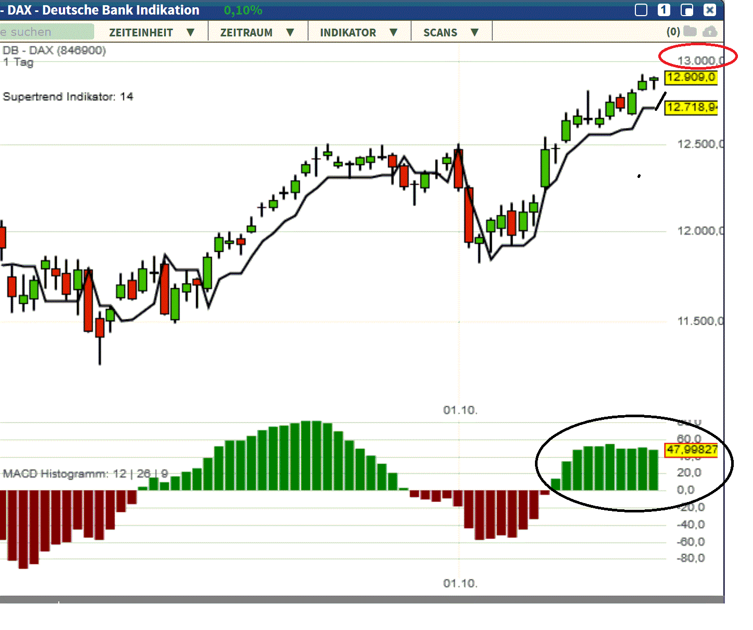The width and height of the screenshot is (753, 630).
Task: Click the '01.10.' date label under the price chart
Action: (460, 410)
